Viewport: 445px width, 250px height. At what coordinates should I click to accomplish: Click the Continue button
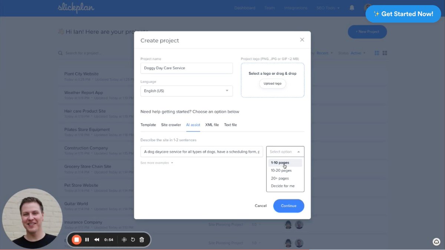[x=289, y=206]
